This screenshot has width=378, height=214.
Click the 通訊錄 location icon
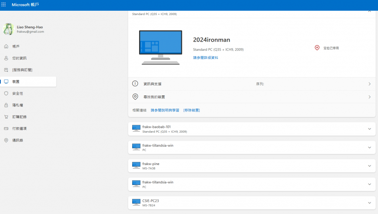coord(6,140)
